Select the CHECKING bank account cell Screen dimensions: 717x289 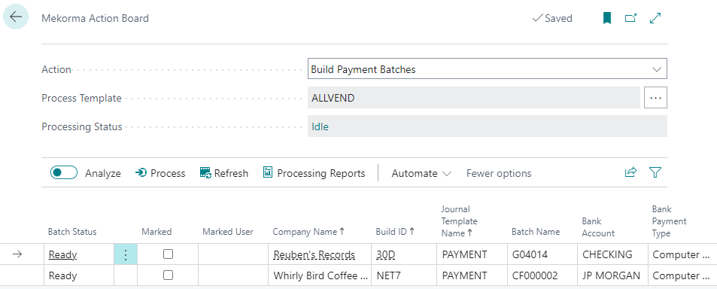click(612, 254)
